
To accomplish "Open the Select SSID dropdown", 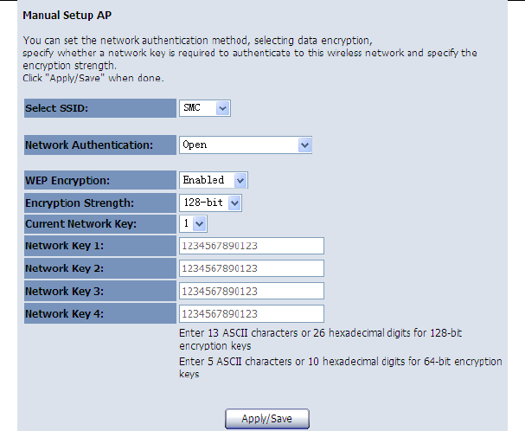I will [x=205, y=108].
